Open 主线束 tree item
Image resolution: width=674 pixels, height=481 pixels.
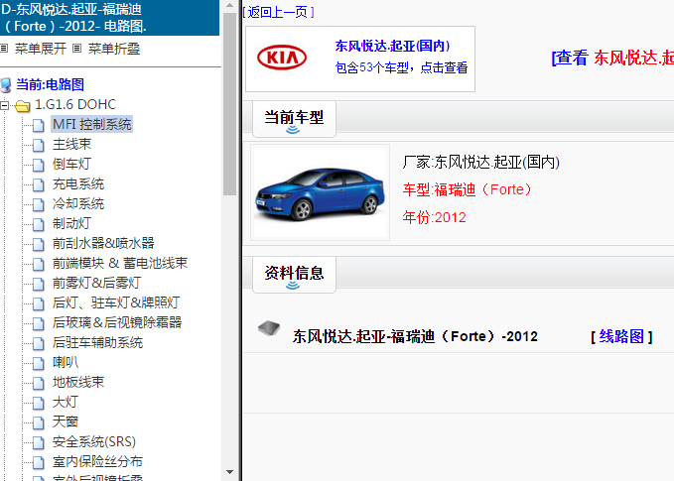(x=71, y=145)
